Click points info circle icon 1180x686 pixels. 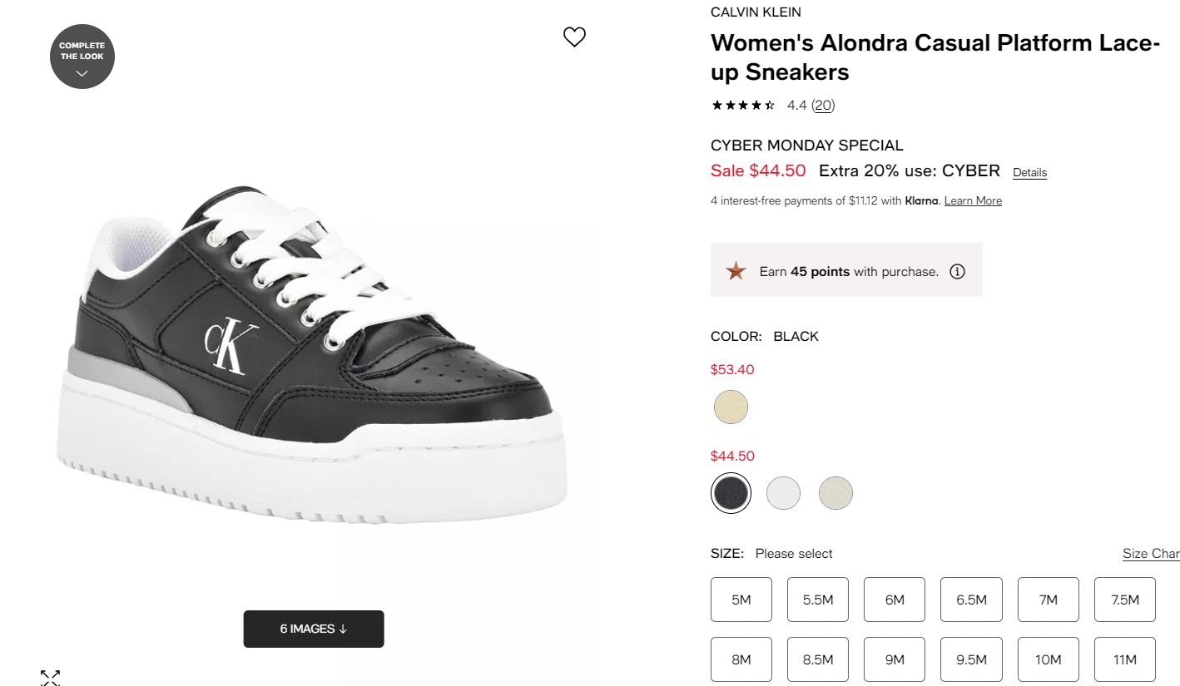(957, 271)
